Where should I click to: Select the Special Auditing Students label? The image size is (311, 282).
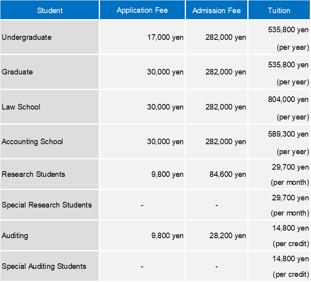44,266
